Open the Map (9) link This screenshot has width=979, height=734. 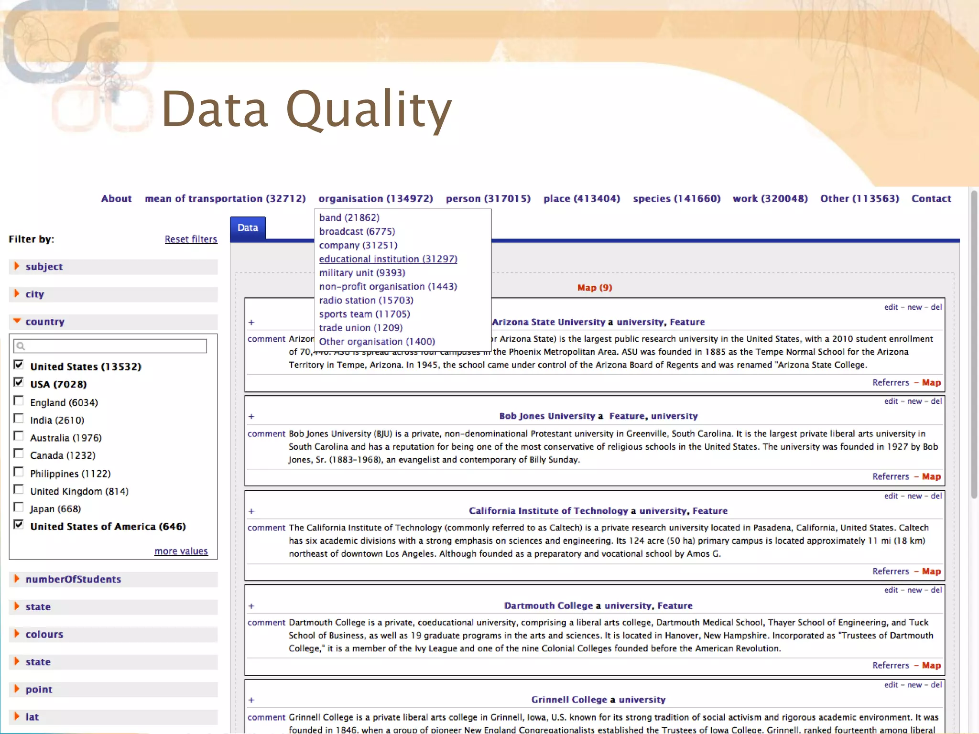tap(595, 288)
